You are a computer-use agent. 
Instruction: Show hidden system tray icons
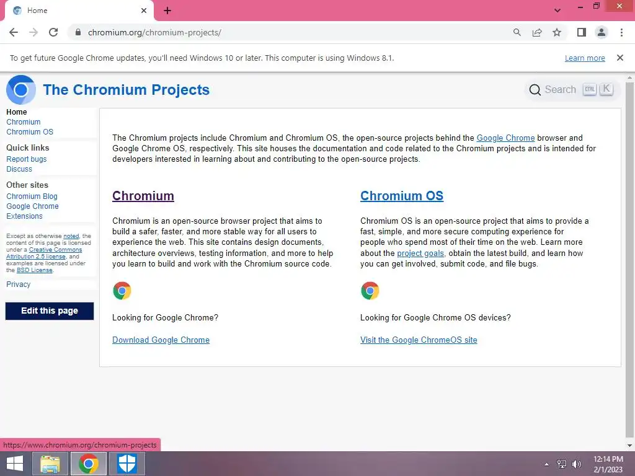point(547,464)
